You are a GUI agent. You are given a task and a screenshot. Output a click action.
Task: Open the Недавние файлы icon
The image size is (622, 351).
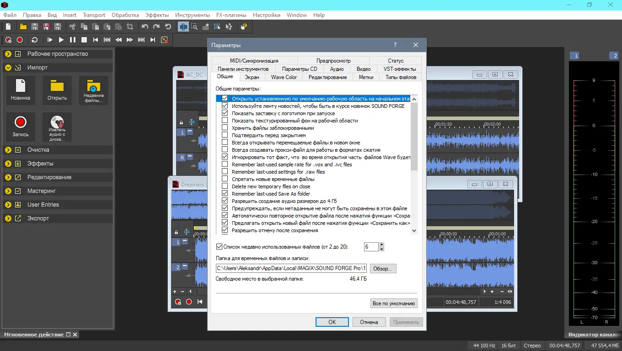[94, 90]
